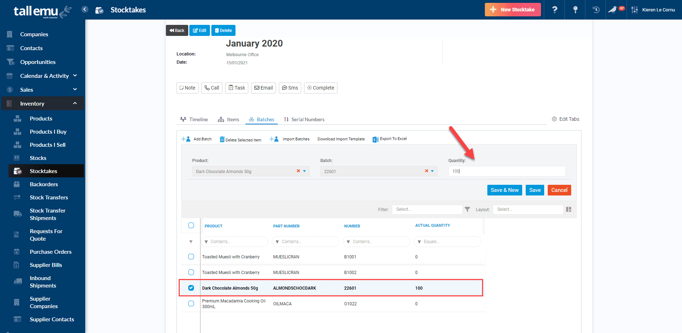Select the Import Batches icon
The width and height of the screenshot is (682, 333).
pos(274,139)
